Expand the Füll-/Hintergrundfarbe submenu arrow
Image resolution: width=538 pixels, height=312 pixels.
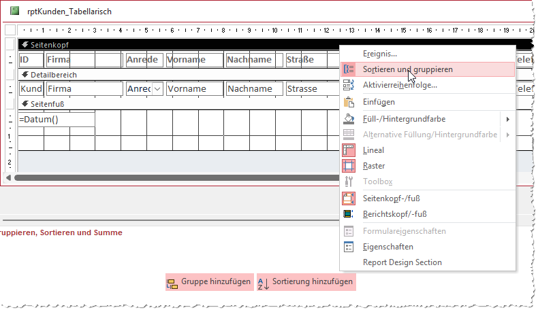pos(508,119)
